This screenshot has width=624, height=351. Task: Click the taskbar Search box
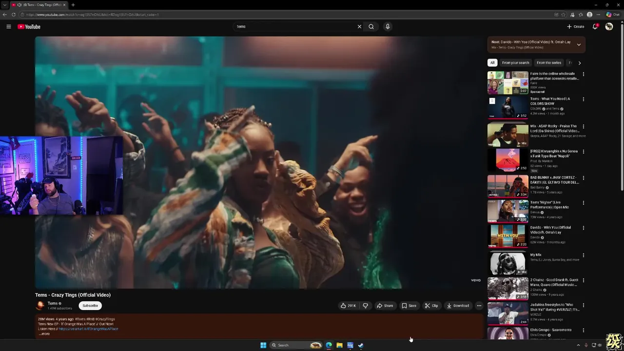[x=296, y=345]
